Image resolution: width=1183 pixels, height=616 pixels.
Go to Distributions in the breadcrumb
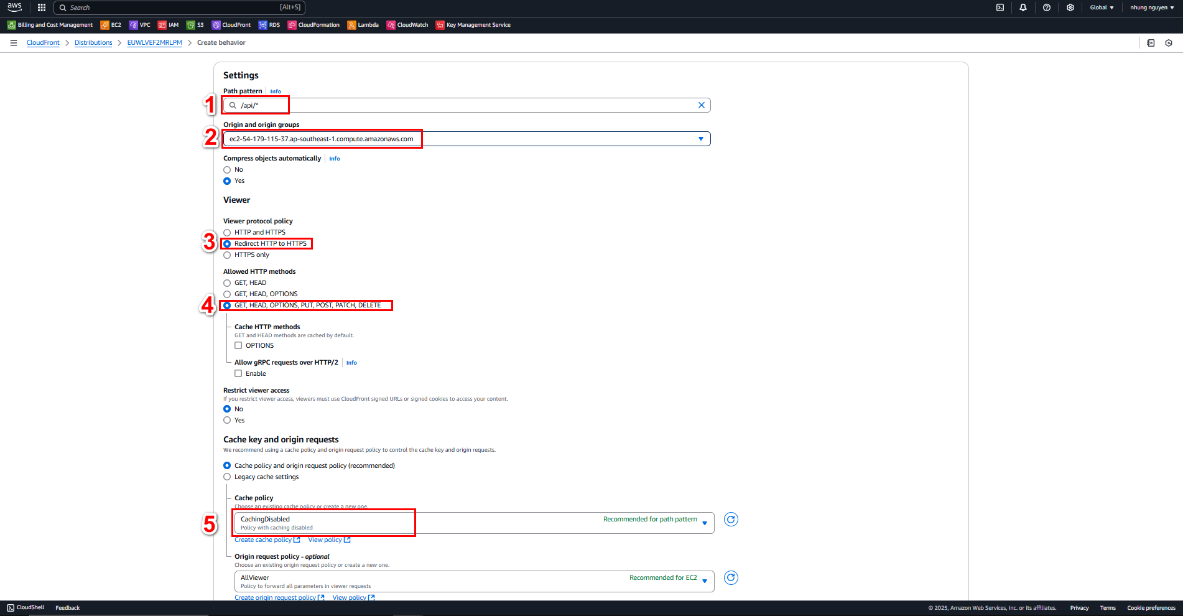tap(93, 43)
